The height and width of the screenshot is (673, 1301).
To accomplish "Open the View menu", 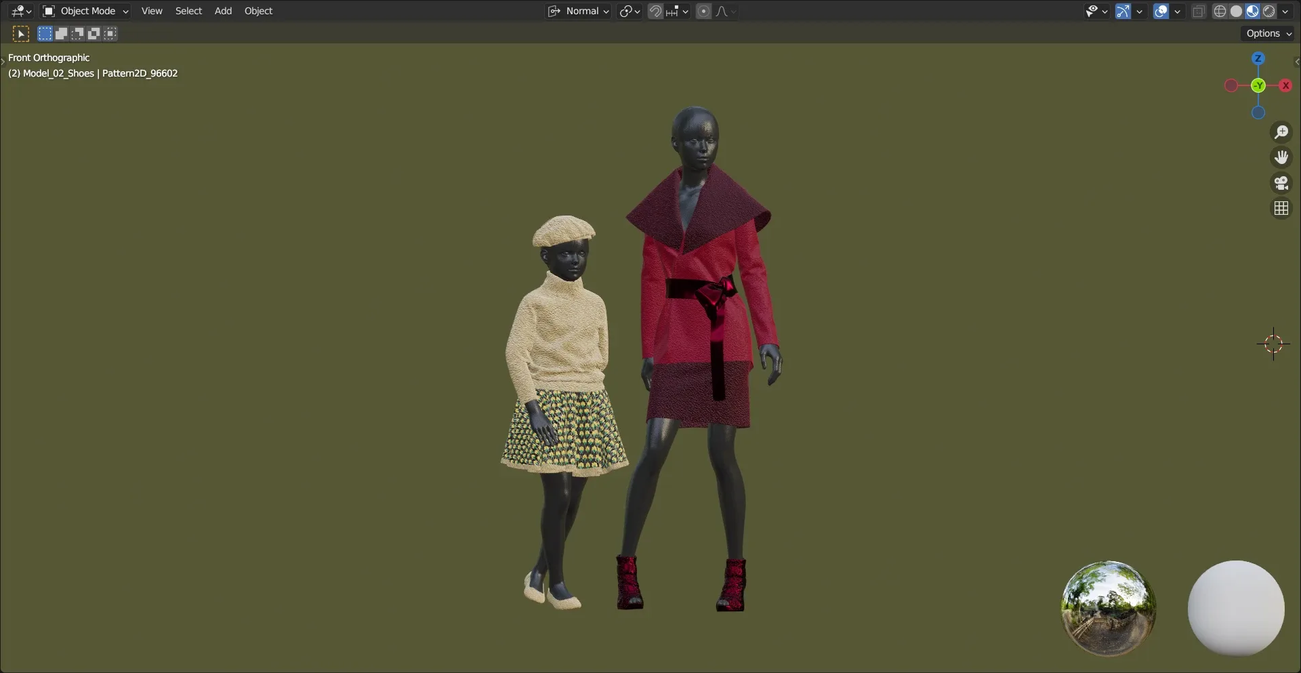I will [152, 11].
